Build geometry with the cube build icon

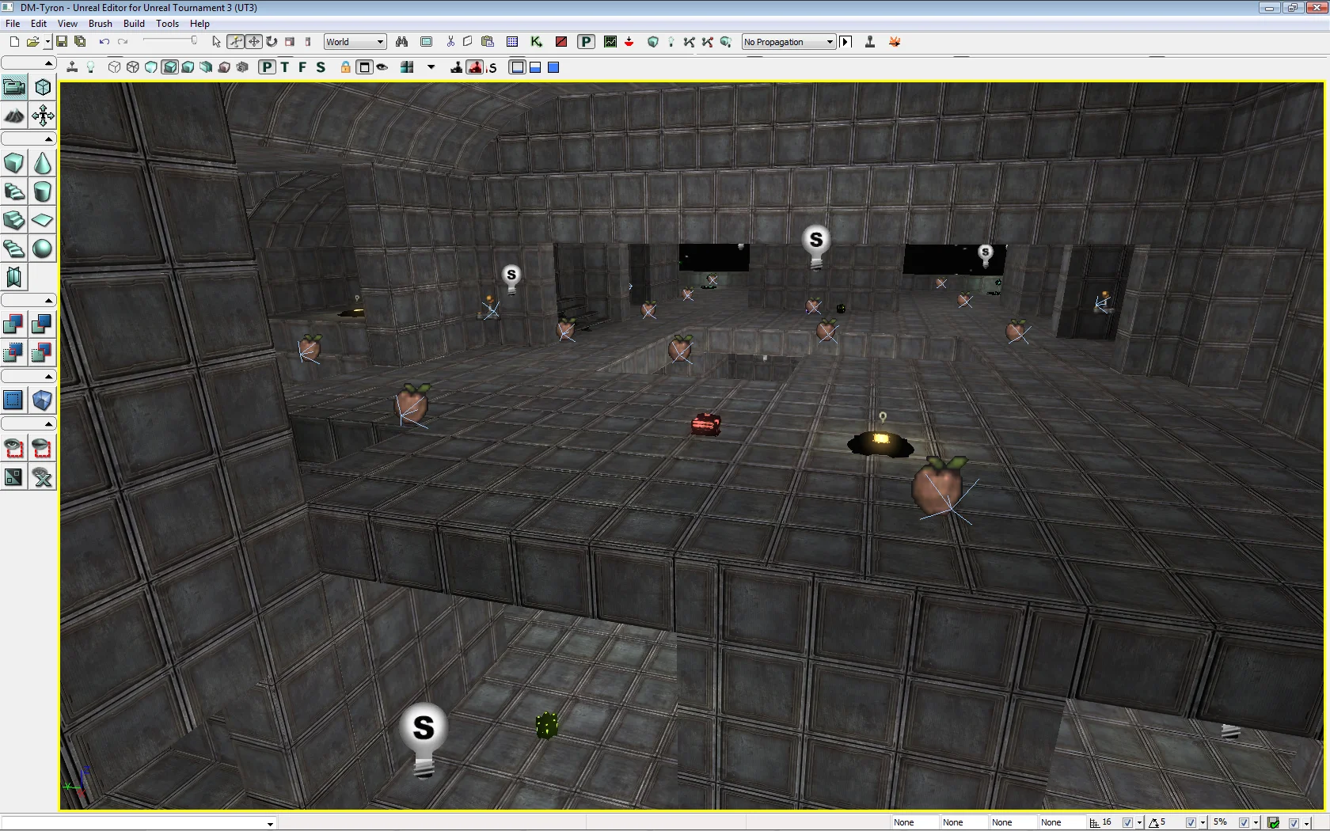click(x=653, y=42)
